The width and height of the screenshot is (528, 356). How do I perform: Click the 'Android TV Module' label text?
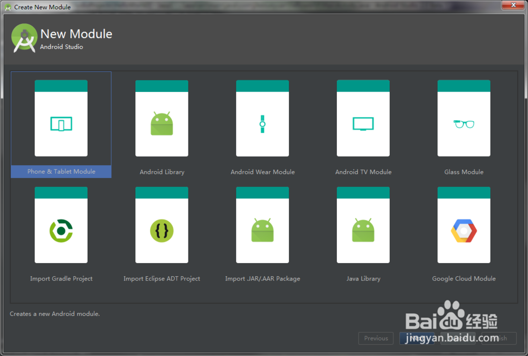click(x=363, y=172)
